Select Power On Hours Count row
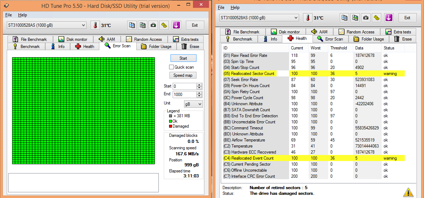The width and height of the screenshot is (424, 198). click(313, 86)
